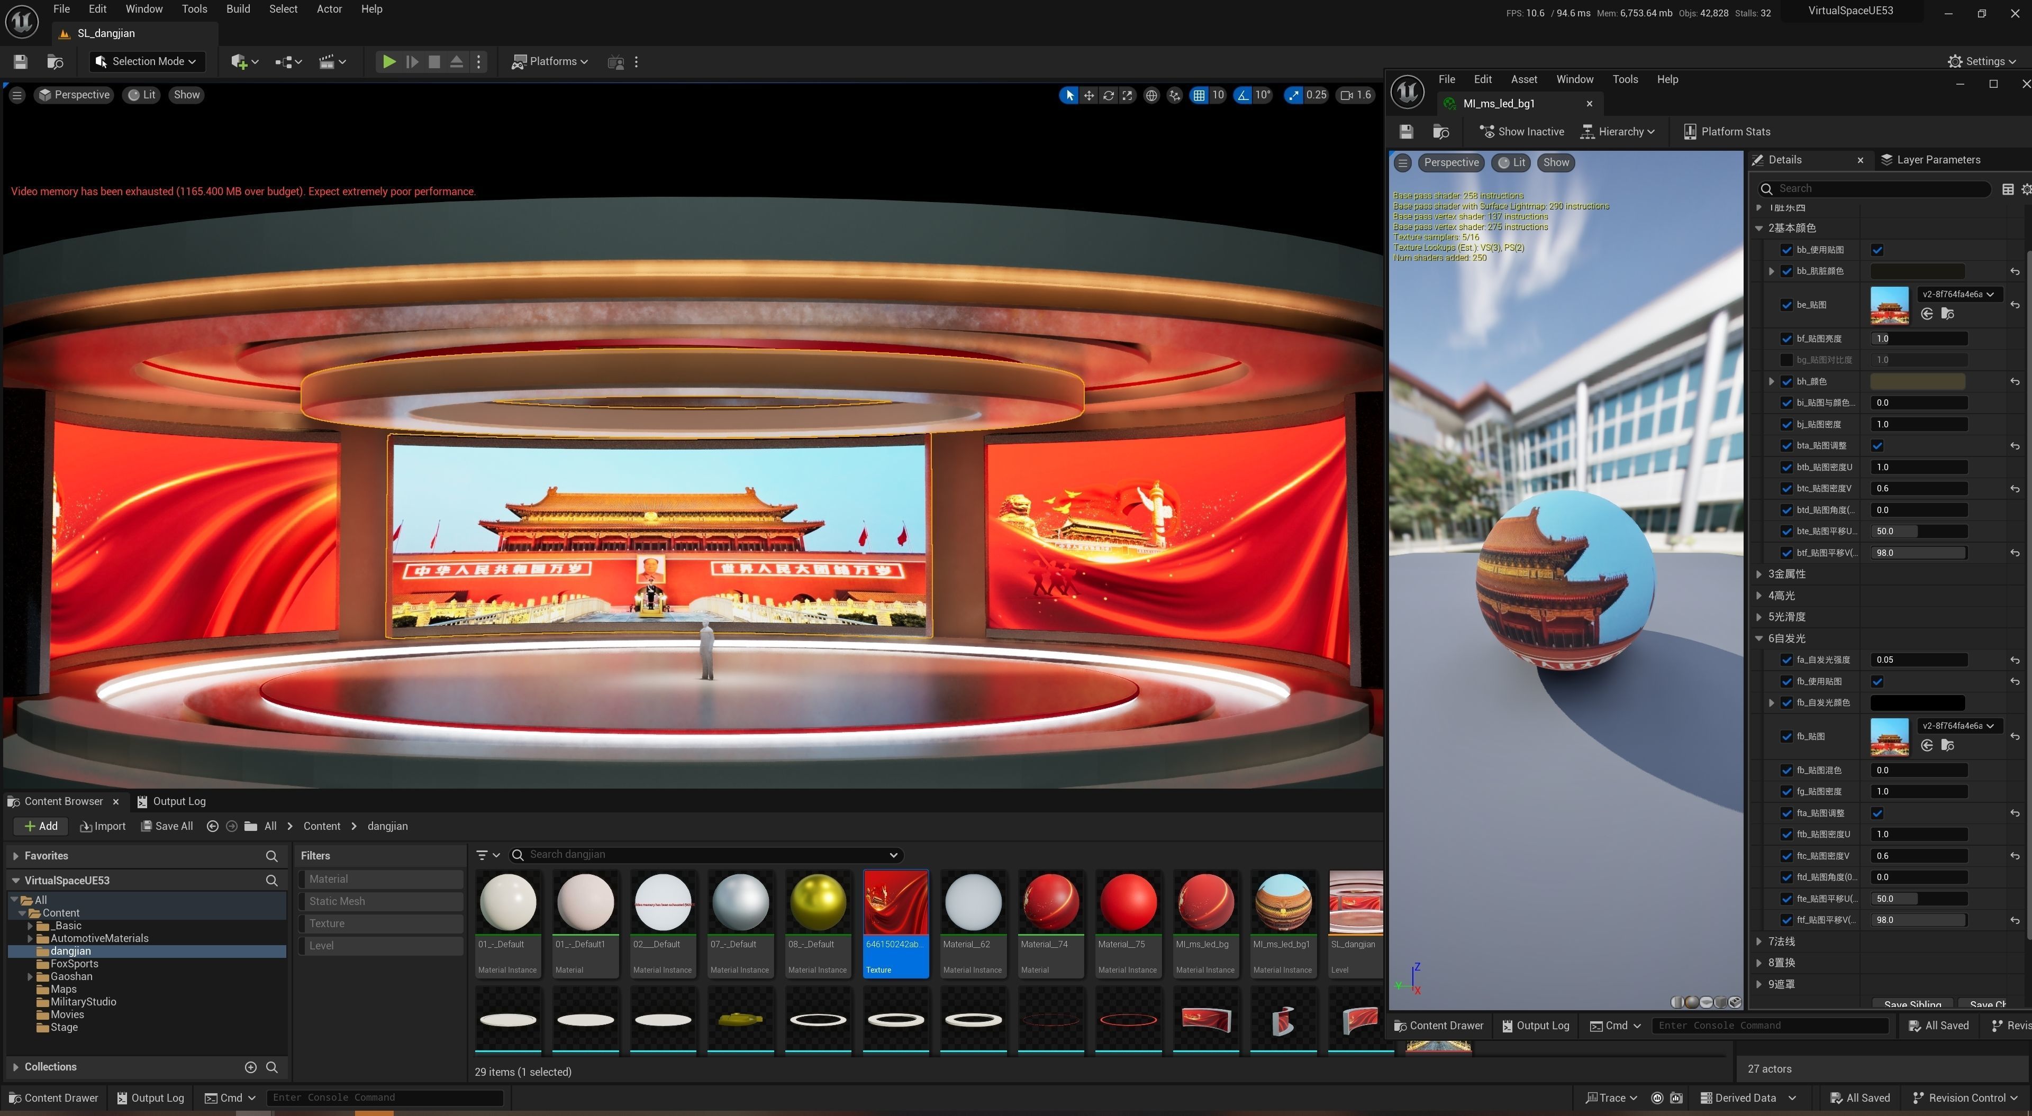
Task: Click the Save icon in material editor toolbar
Action: pos(1407,132)
